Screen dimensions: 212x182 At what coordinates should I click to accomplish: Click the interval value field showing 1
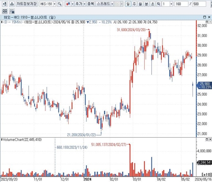click(166, 4)
